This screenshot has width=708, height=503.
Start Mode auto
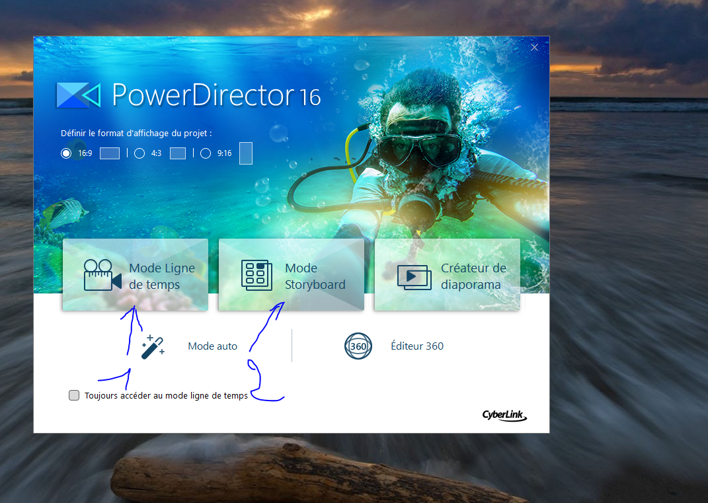pos(212,346)
